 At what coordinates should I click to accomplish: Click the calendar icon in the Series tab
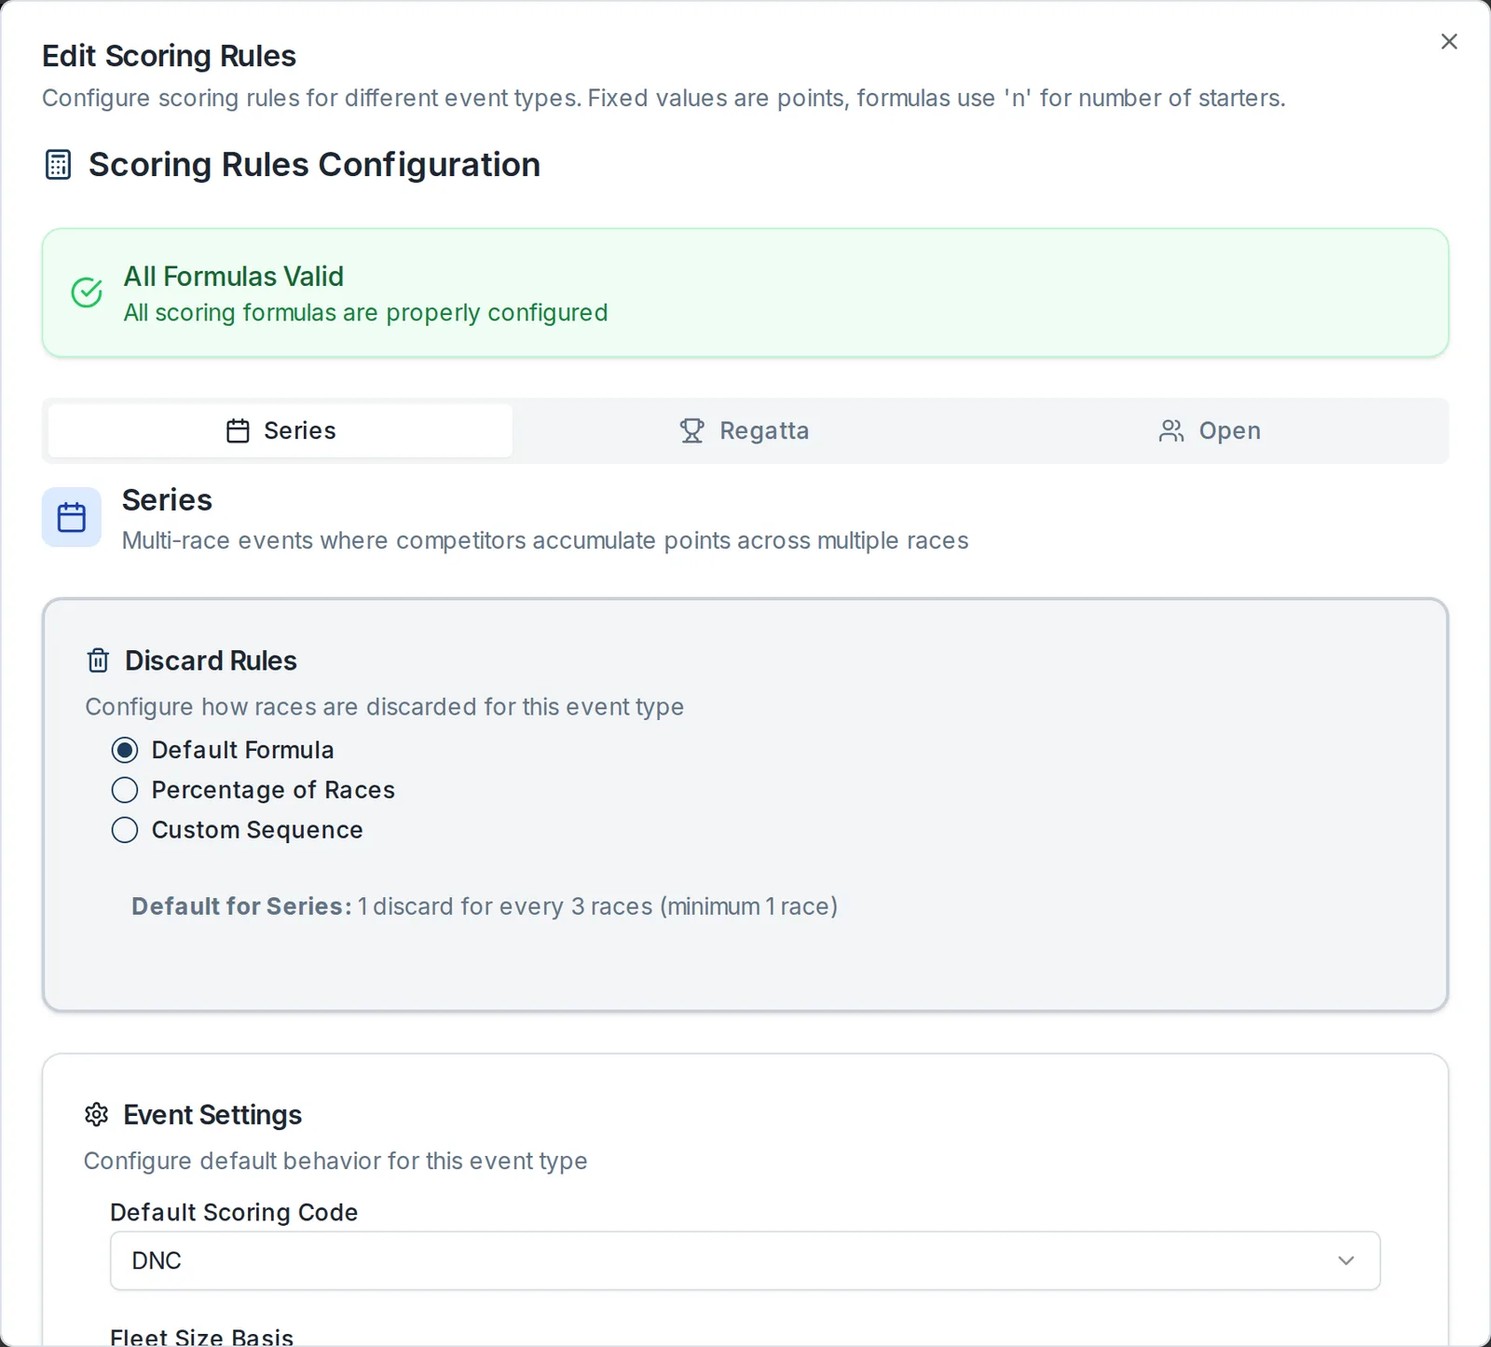click(x=238, y=430)
